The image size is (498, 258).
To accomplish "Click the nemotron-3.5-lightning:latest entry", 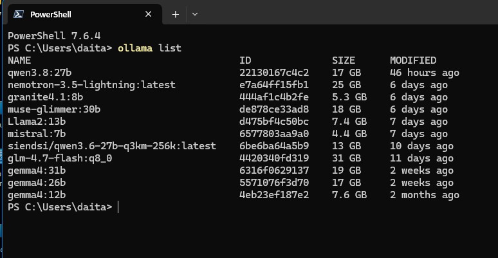I will (x=92, y=85).
